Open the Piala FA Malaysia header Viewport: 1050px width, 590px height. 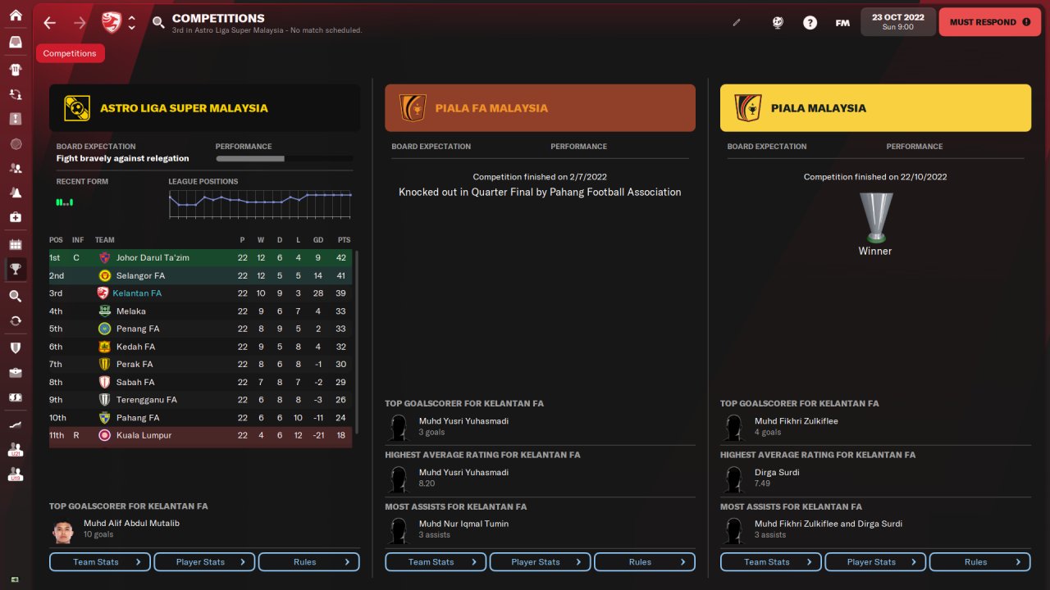(x=540, y=108)
